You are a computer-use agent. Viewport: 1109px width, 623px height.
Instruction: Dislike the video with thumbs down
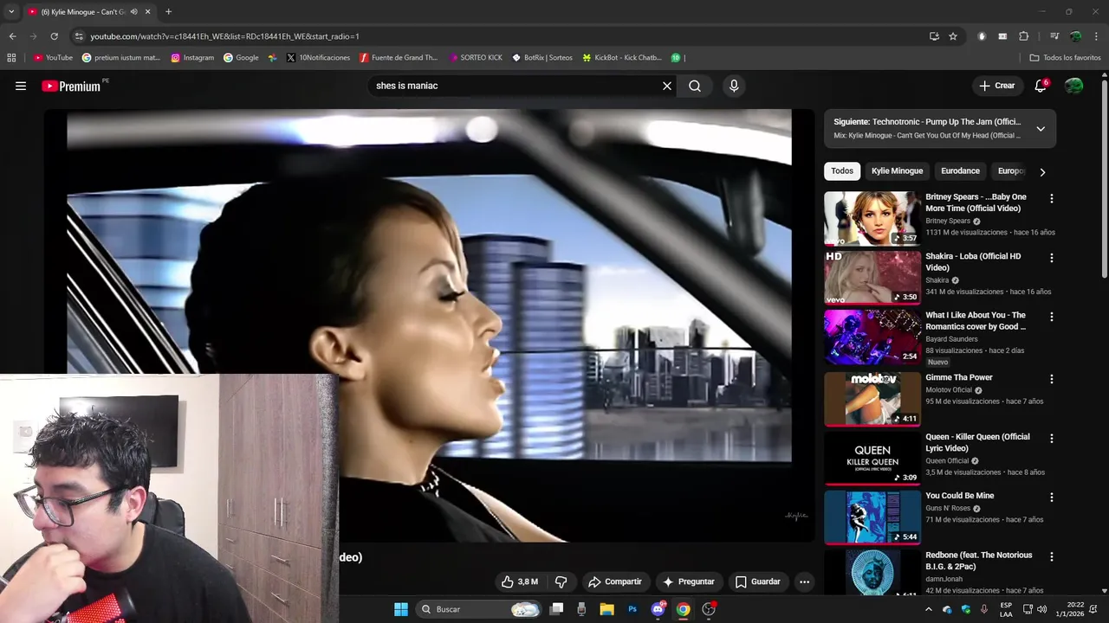tap(561, 581)
